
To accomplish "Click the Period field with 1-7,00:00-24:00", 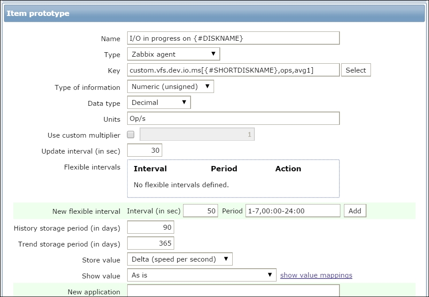I will 292,211.
